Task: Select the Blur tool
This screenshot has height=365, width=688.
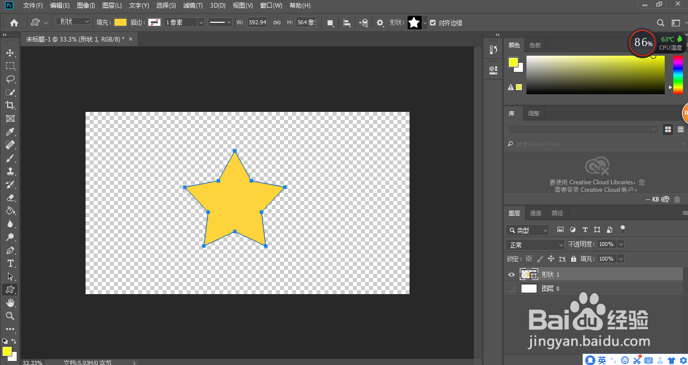Action: click(x=10, y=224)
